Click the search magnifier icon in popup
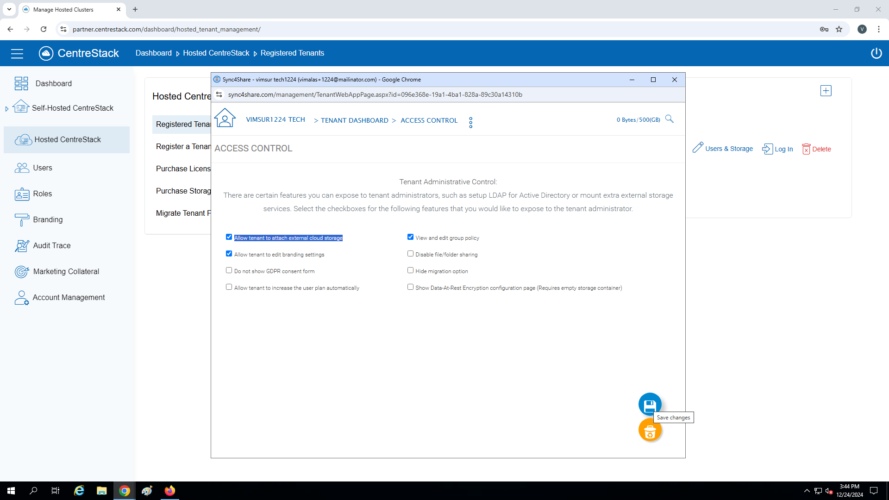The height and width of the screenshot is (500, 889). tap(669, 119)
